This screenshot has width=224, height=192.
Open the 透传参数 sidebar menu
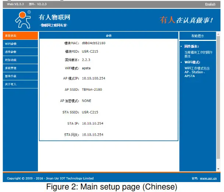click(x=20, y=52)
